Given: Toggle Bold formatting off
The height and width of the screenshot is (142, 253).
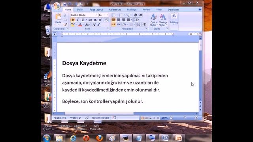Looking at the screenshot, I should click(73, 20).
